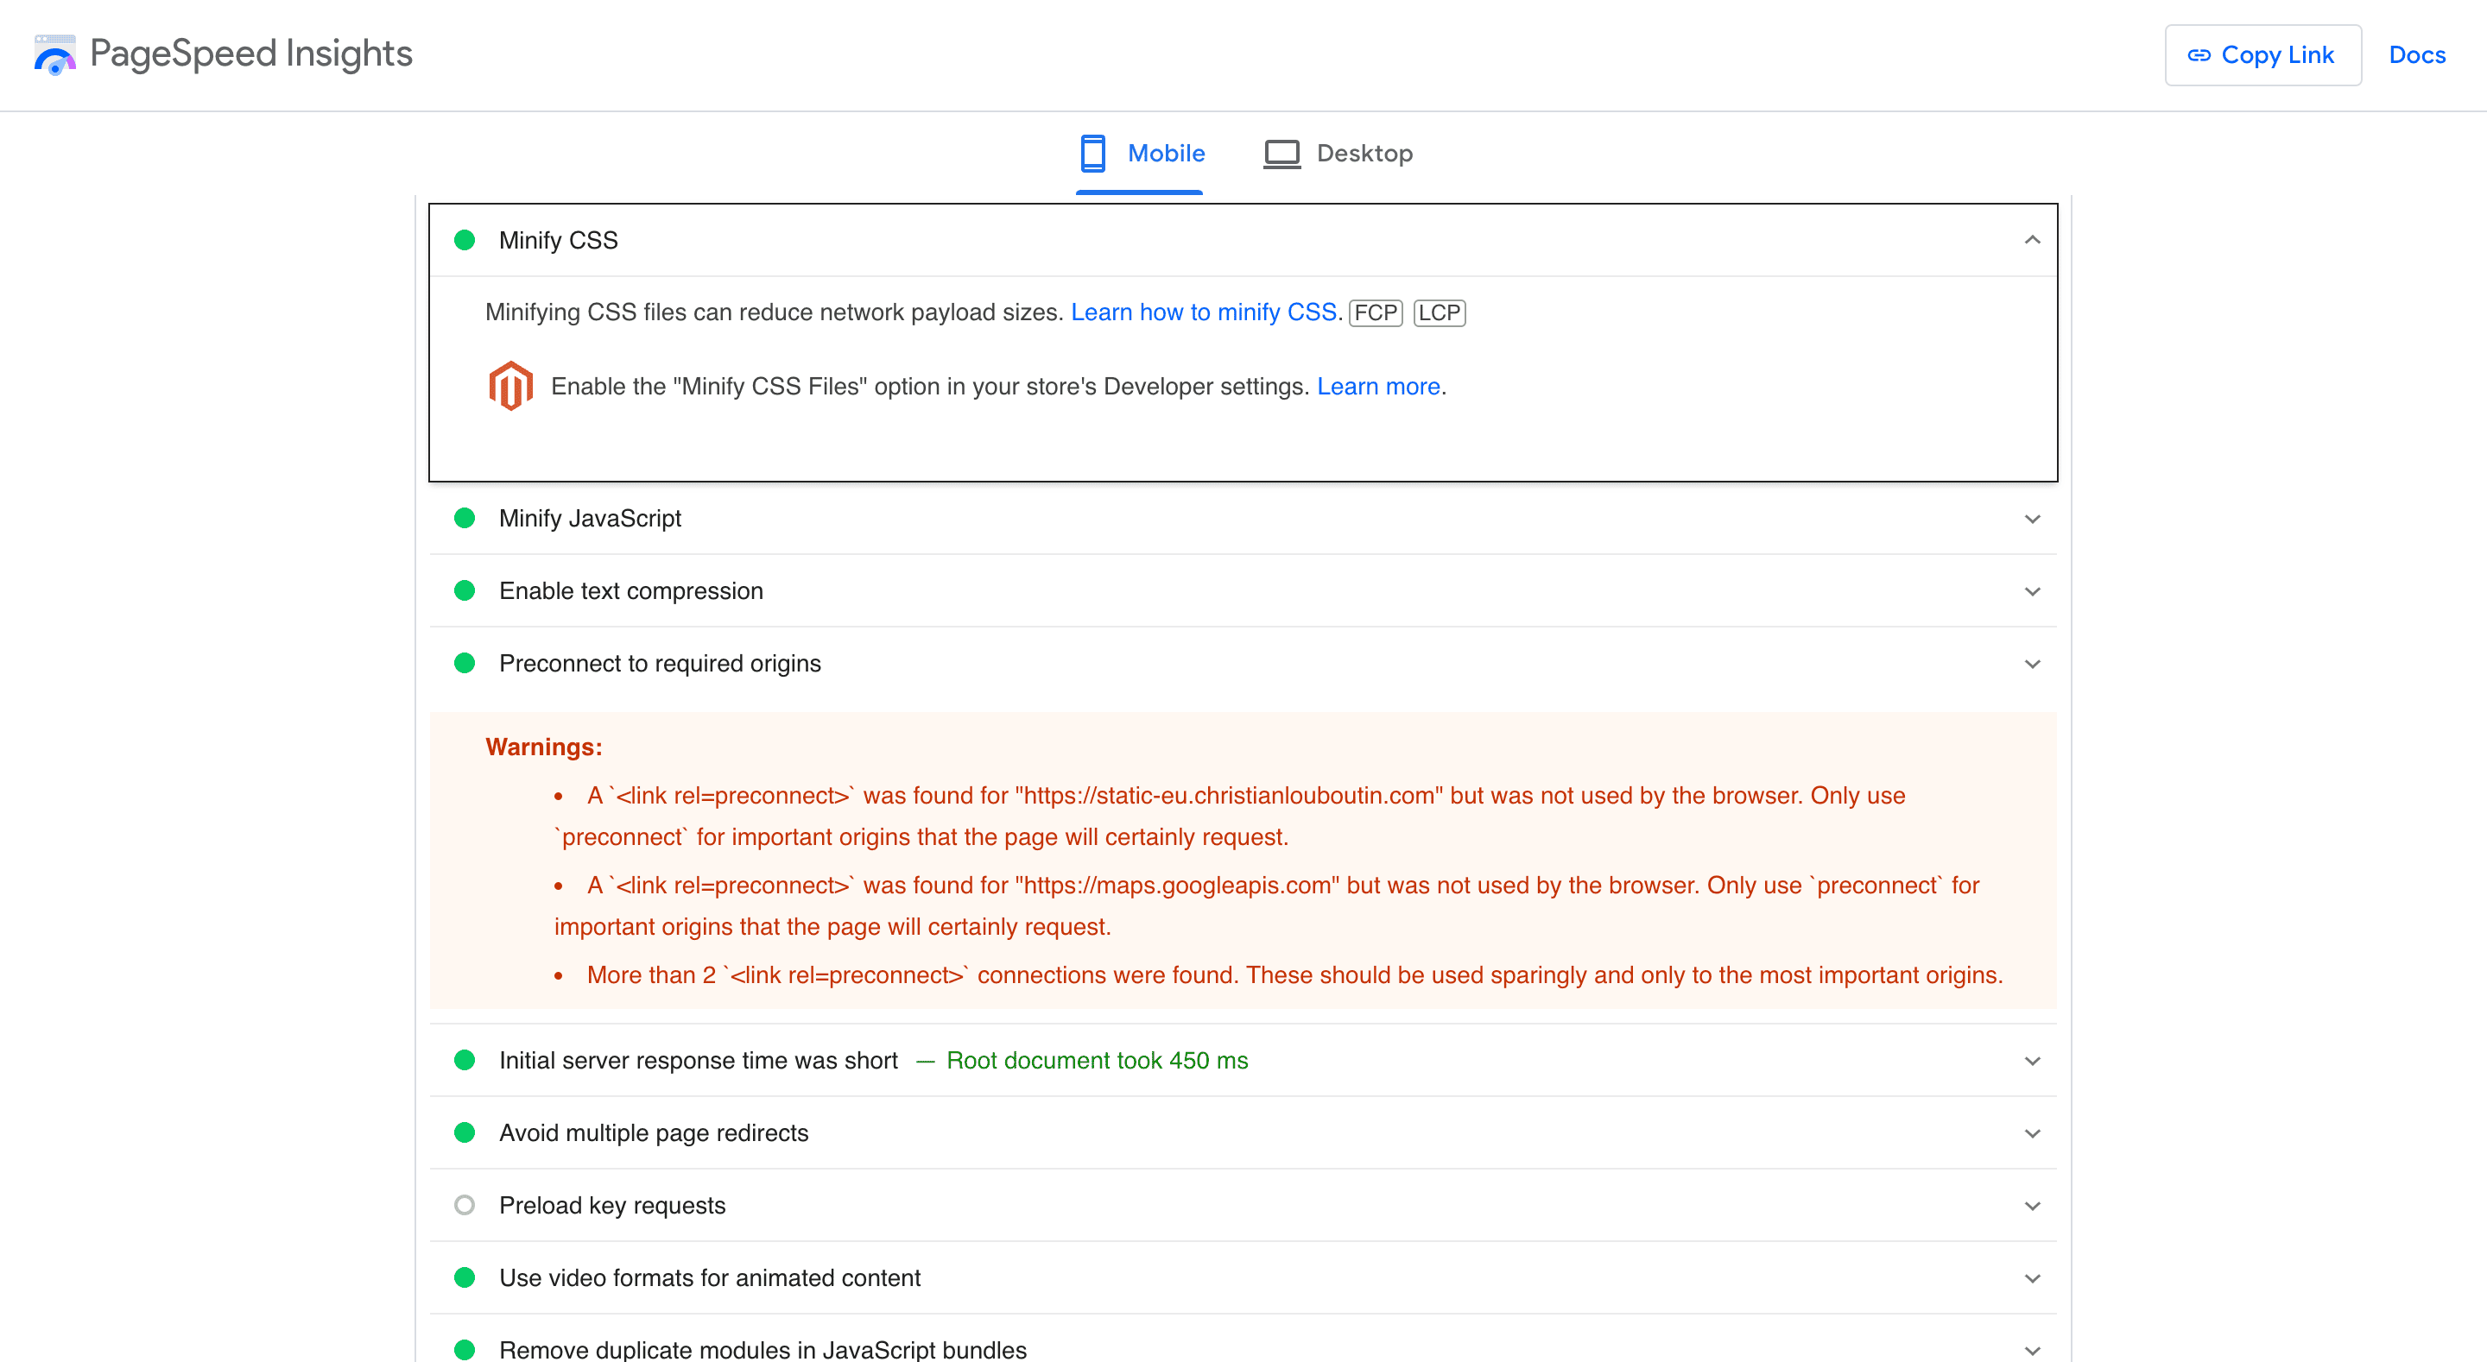This screenshot has height=1362, width=2487.
Task: Click the green dot beside Minify JavaScript
Action: [465, 519]
